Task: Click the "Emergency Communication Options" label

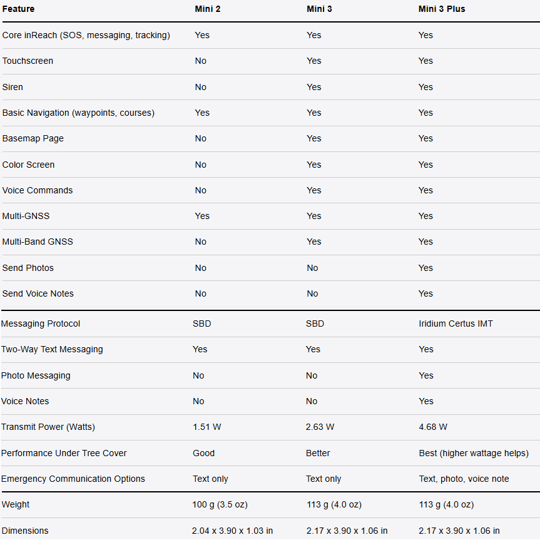Action: [x=73, y=479]
